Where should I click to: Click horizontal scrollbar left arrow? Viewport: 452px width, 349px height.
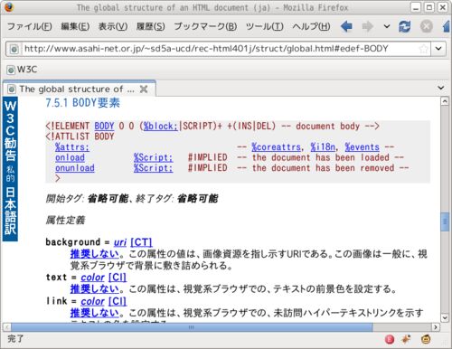[x=6, y=327]
